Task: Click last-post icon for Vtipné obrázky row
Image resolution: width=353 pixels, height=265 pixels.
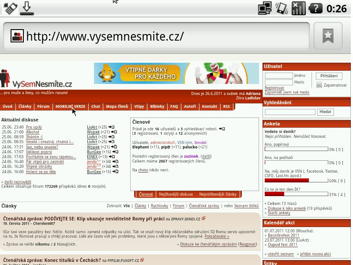Action: pyautogui.click(x=115, y=167)
